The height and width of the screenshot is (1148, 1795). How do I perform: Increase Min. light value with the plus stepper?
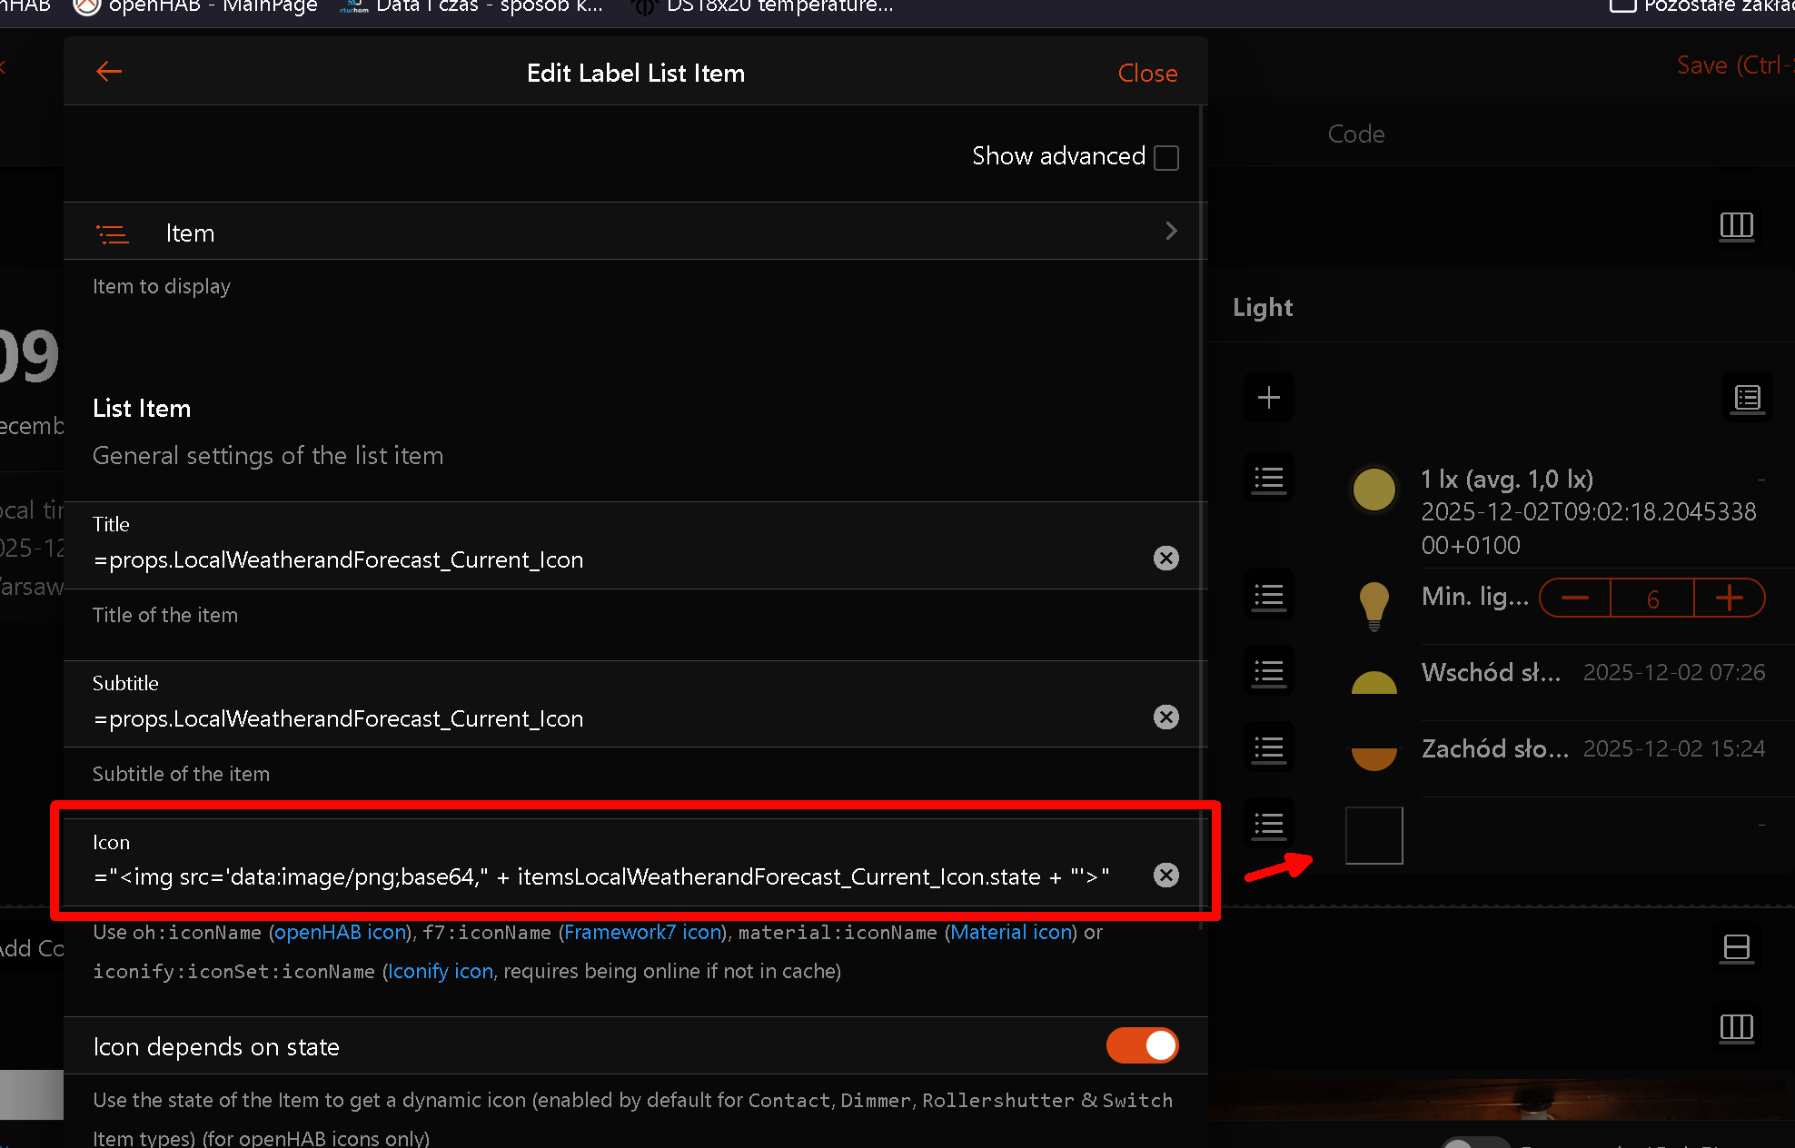pyautogui.click(x=1729, y=599)
